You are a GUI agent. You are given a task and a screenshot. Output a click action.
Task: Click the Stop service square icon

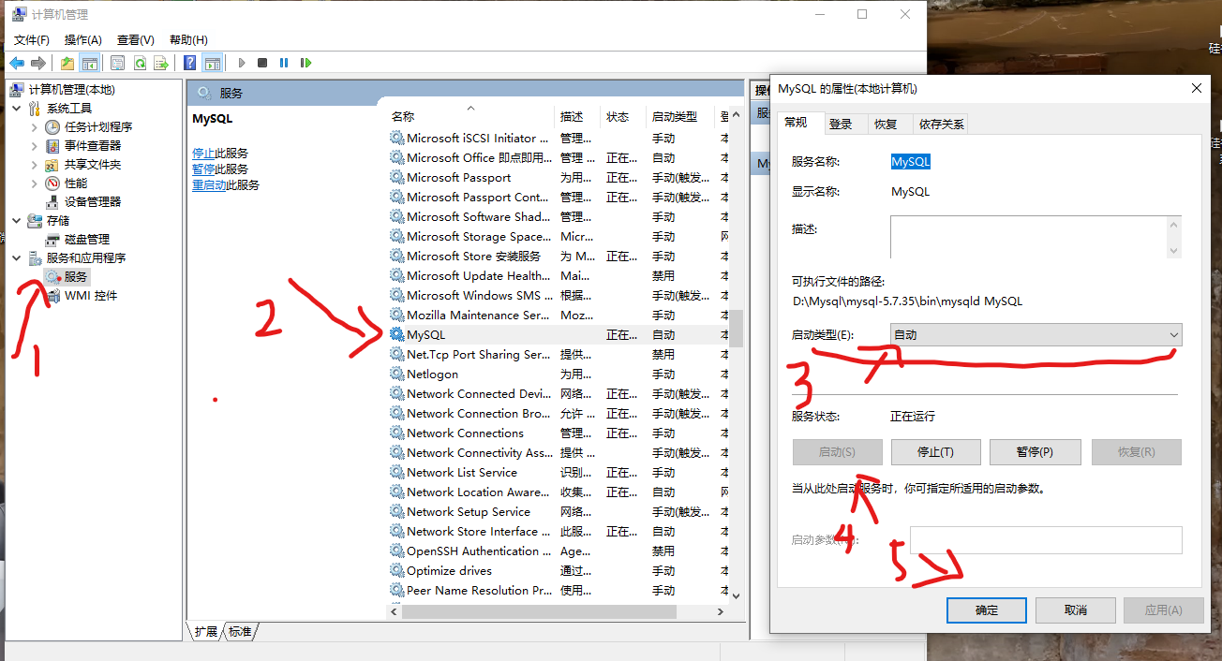(x=262, y=63)
